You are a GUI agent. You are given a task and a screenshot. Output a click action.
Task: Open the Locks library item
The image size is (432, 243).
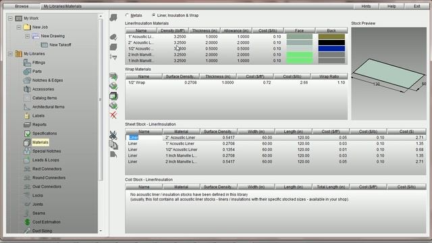pos(38,195)
